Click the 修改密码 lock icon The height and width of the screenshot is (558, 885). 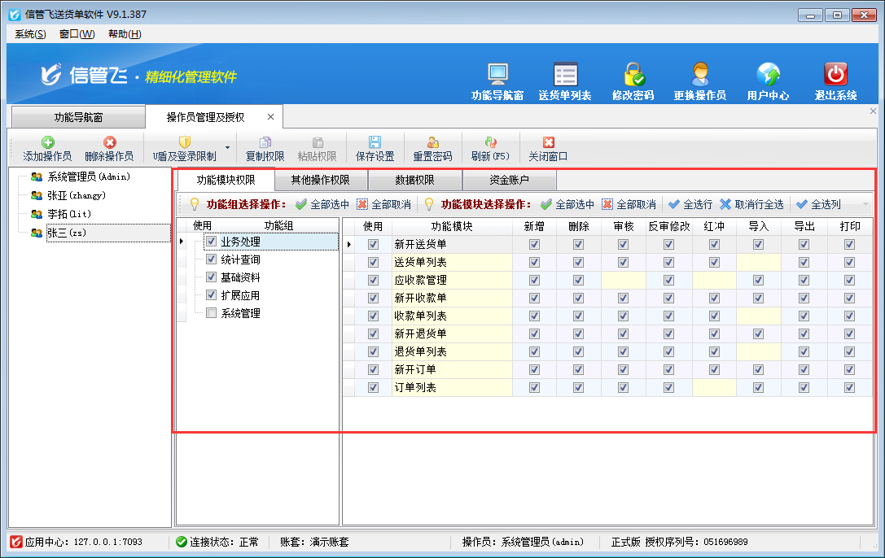pyautogui.click(x=633, y=75)
